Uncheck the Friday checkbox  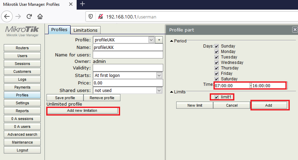217,74
